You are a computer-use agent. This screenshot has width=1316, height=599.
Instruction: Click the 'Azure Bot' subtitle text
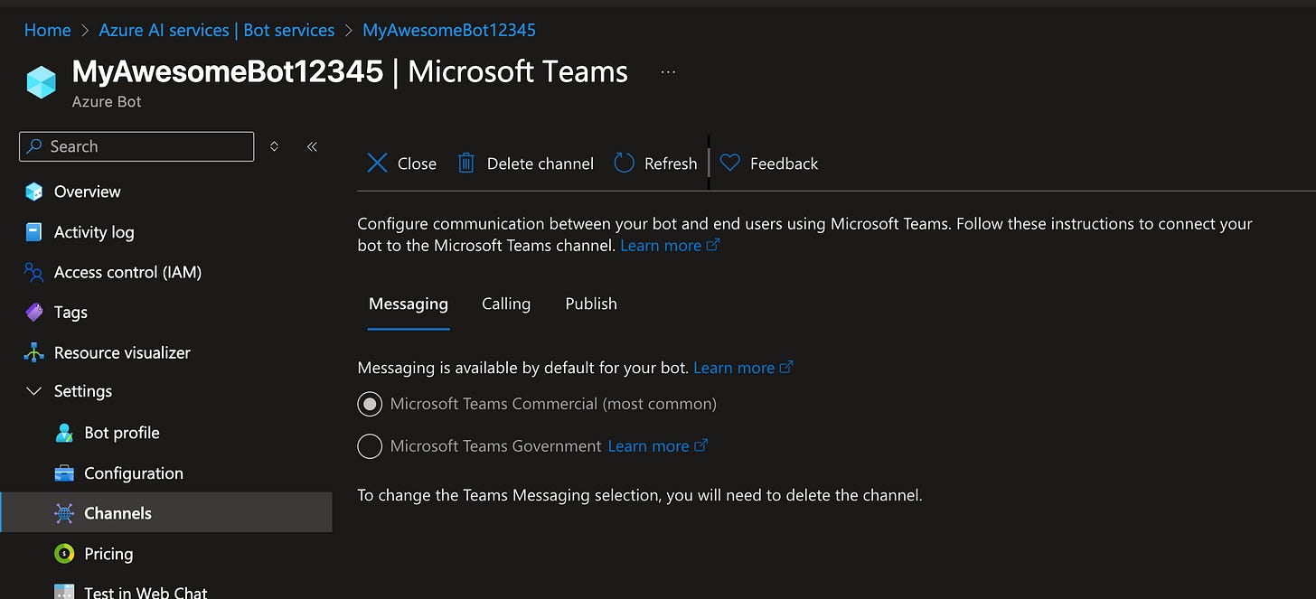[x=107, y=101]
